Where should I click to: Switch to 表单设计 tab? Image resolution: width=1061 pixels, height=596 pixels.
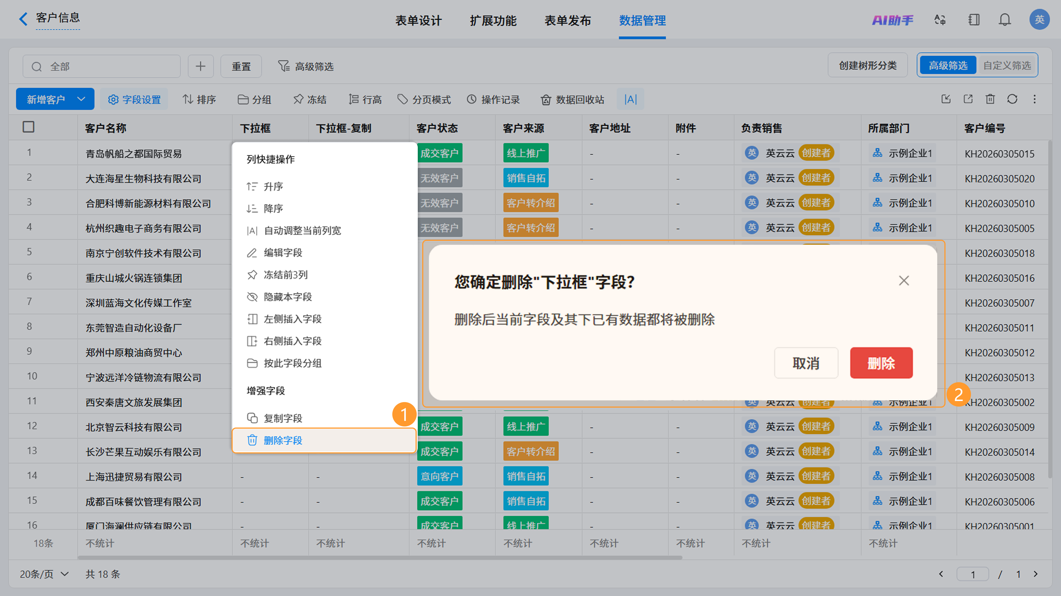pos(418,21)
